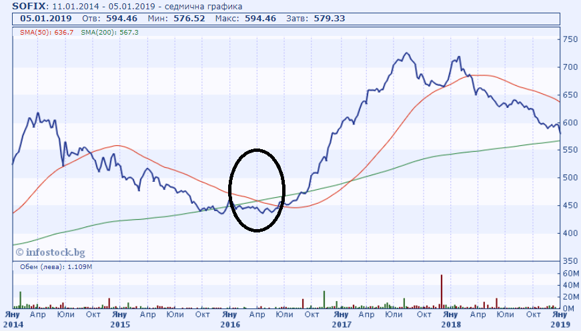Click the price line peak above 700 in 2017
This screenshot has height=331, width=581.
407,53
